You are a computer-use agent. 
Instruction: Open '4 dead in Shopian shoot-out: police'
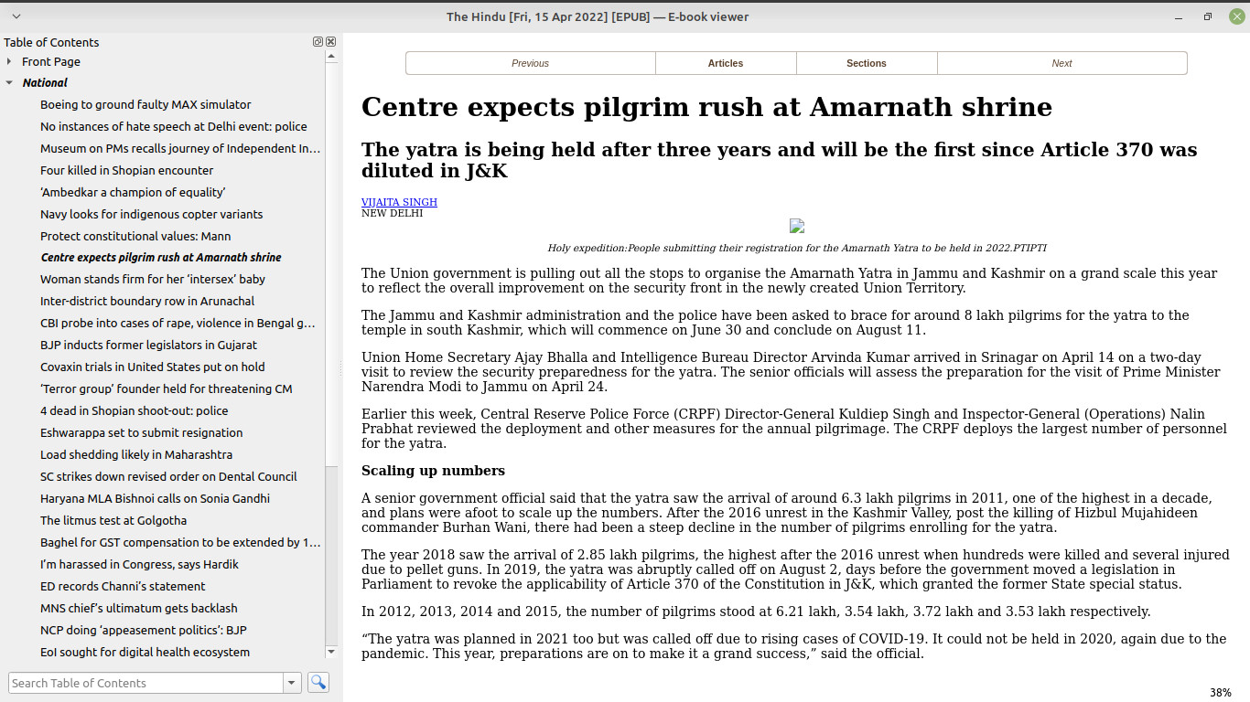(135, 410)
